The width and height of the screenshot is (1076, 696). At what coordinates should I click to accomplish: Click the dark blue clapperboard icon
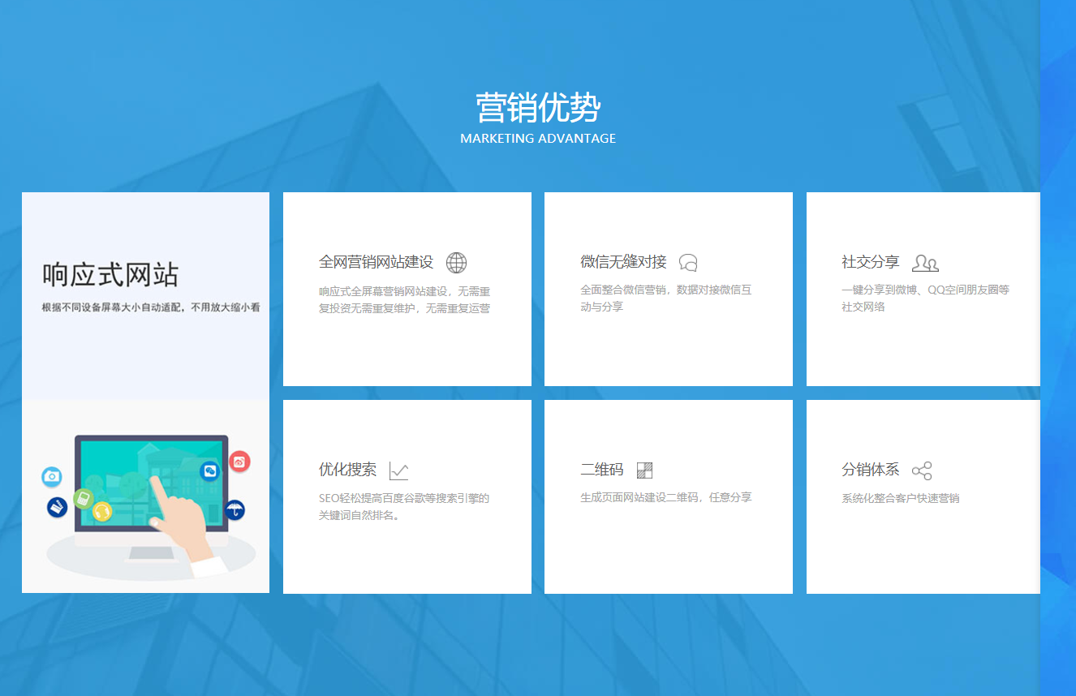pos(57,507)
